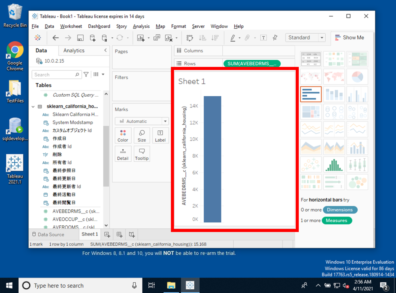Image resolution: width=396 pixels, height=293 pixels.
Task: Open the File menu
Action: (x=35, y=26)
